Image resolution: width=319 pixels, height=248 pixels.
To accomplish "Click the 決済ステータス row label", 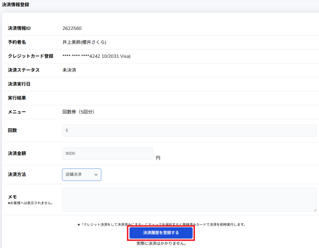I will coord(24,70).
